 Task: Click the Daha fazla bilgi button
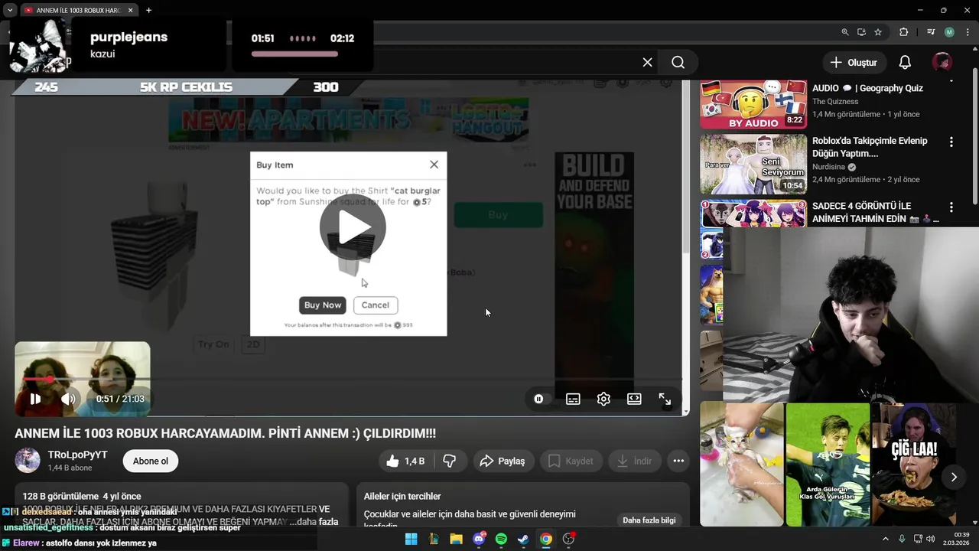point(649,520)
